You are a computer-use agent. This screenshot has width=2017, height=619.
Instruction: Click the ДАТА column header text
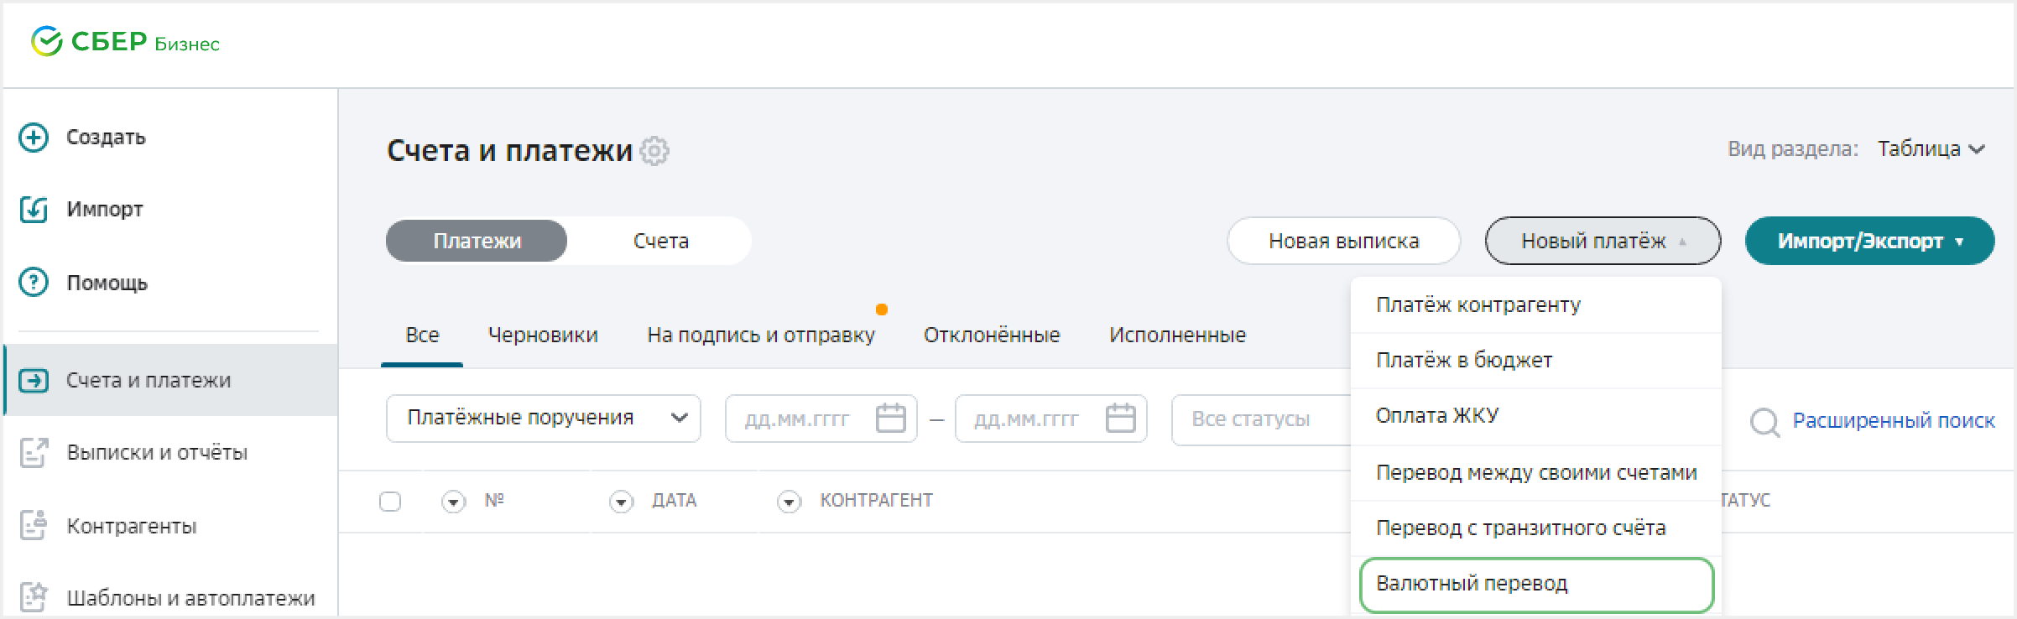[x=675, y=501]
